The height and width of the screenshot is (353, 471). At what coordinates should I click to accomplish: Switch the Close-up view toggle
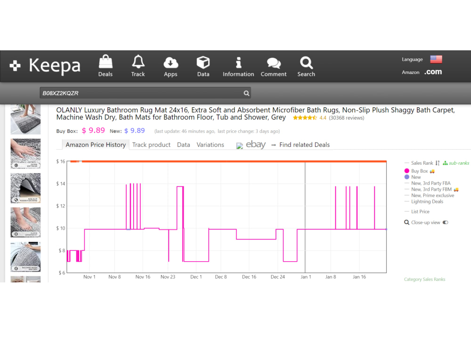pyautogui.click(x=446, y=223)
